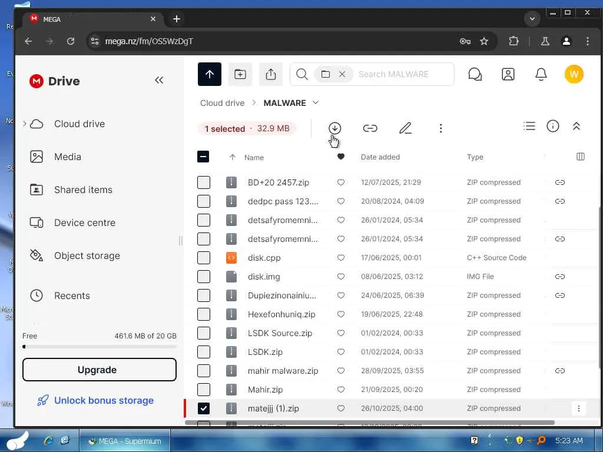The image size is (603, 452).
Task: Check the box for disk.cpp
Action: pyautogui.click(x=203, y=258)
